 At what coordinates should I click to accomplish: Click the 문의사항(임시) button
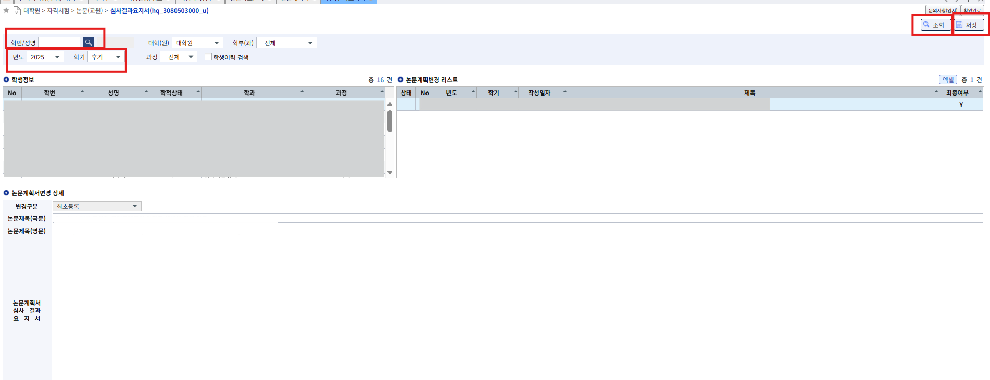[943, 10]
